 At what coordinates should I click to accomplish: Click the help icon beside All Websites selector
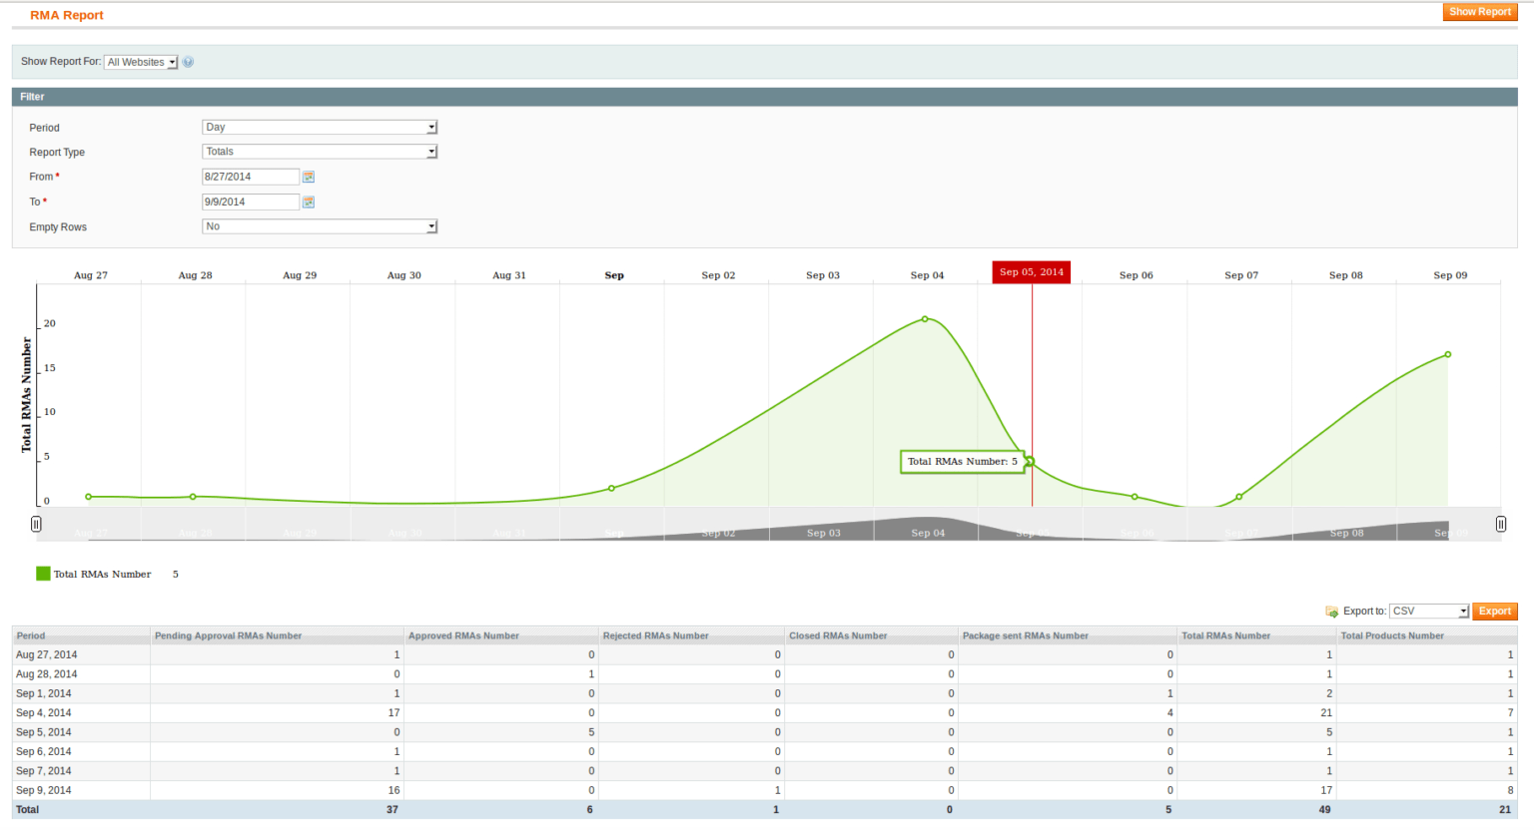pyautogui.click(x=188, y=62)
